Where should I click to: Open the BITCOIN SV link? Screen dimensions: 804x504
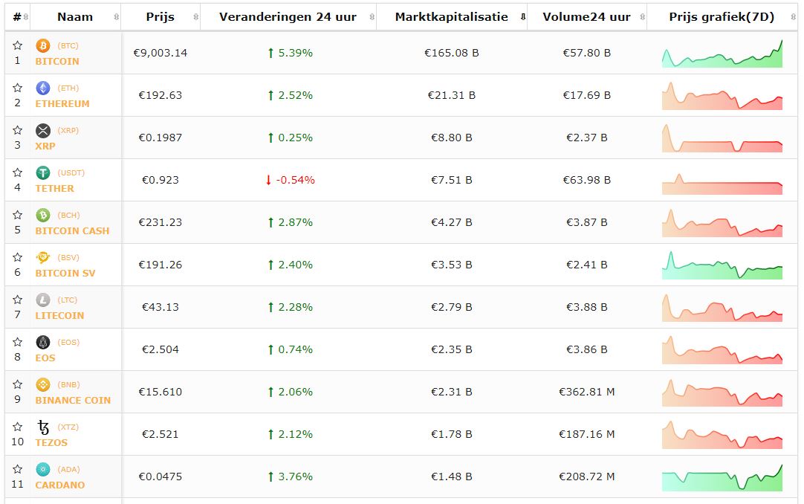pos(65,273)
